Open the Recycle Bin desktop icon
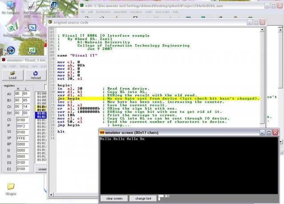284x204 pixels. click(x=11, y=30)
